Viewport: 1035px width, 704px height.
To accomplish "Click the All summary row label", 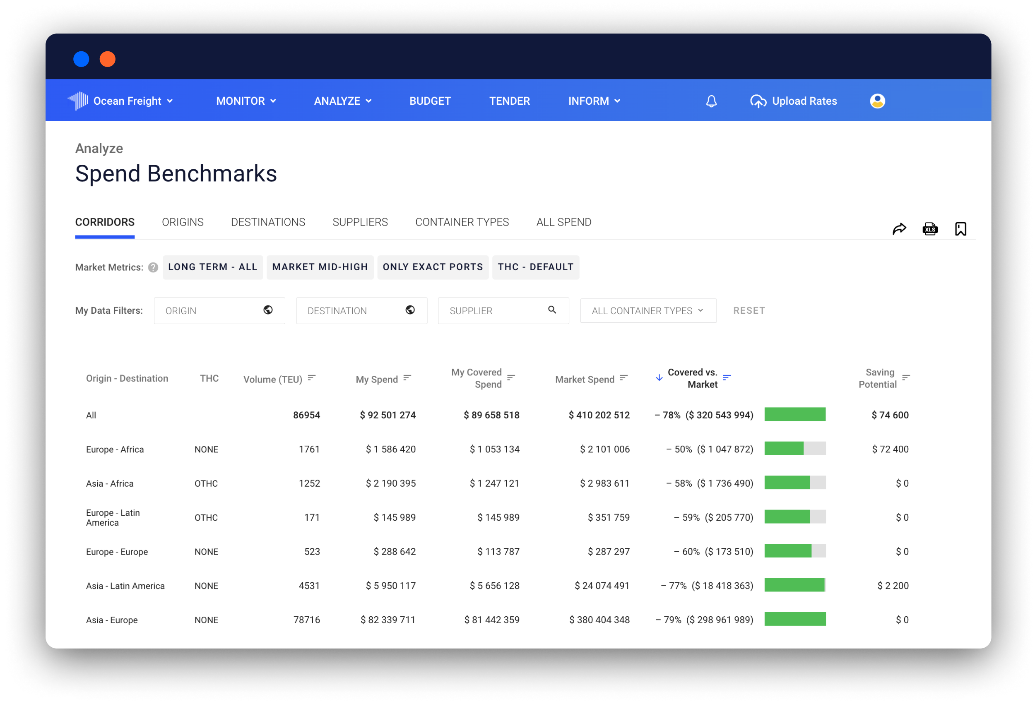I will [91, 415].
